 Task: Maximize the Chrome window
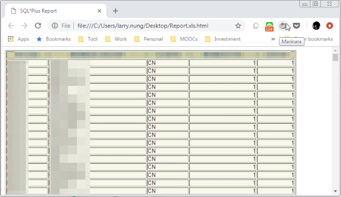point(315,4)
